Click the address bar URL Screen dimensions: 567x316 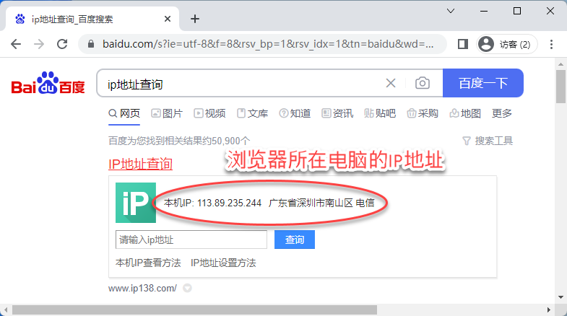(267, 44)
